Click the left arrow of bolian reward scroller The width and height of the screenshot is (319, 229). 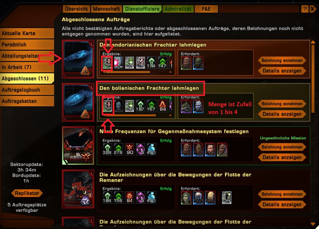[x=104, y=115]
